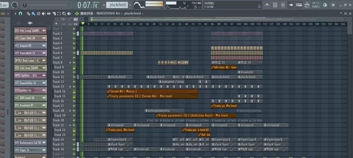Select the audio waveform tab in picker panel
This screenshot has width=353, height=158.
[x=30, y=23]
